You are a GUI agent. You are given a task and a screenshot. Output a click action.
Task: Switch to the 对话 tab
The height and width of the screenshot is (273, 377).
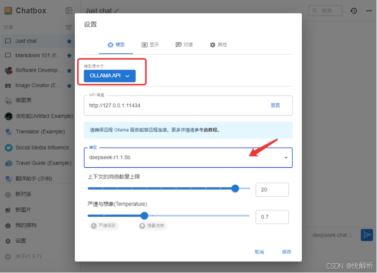pos(184,45)
